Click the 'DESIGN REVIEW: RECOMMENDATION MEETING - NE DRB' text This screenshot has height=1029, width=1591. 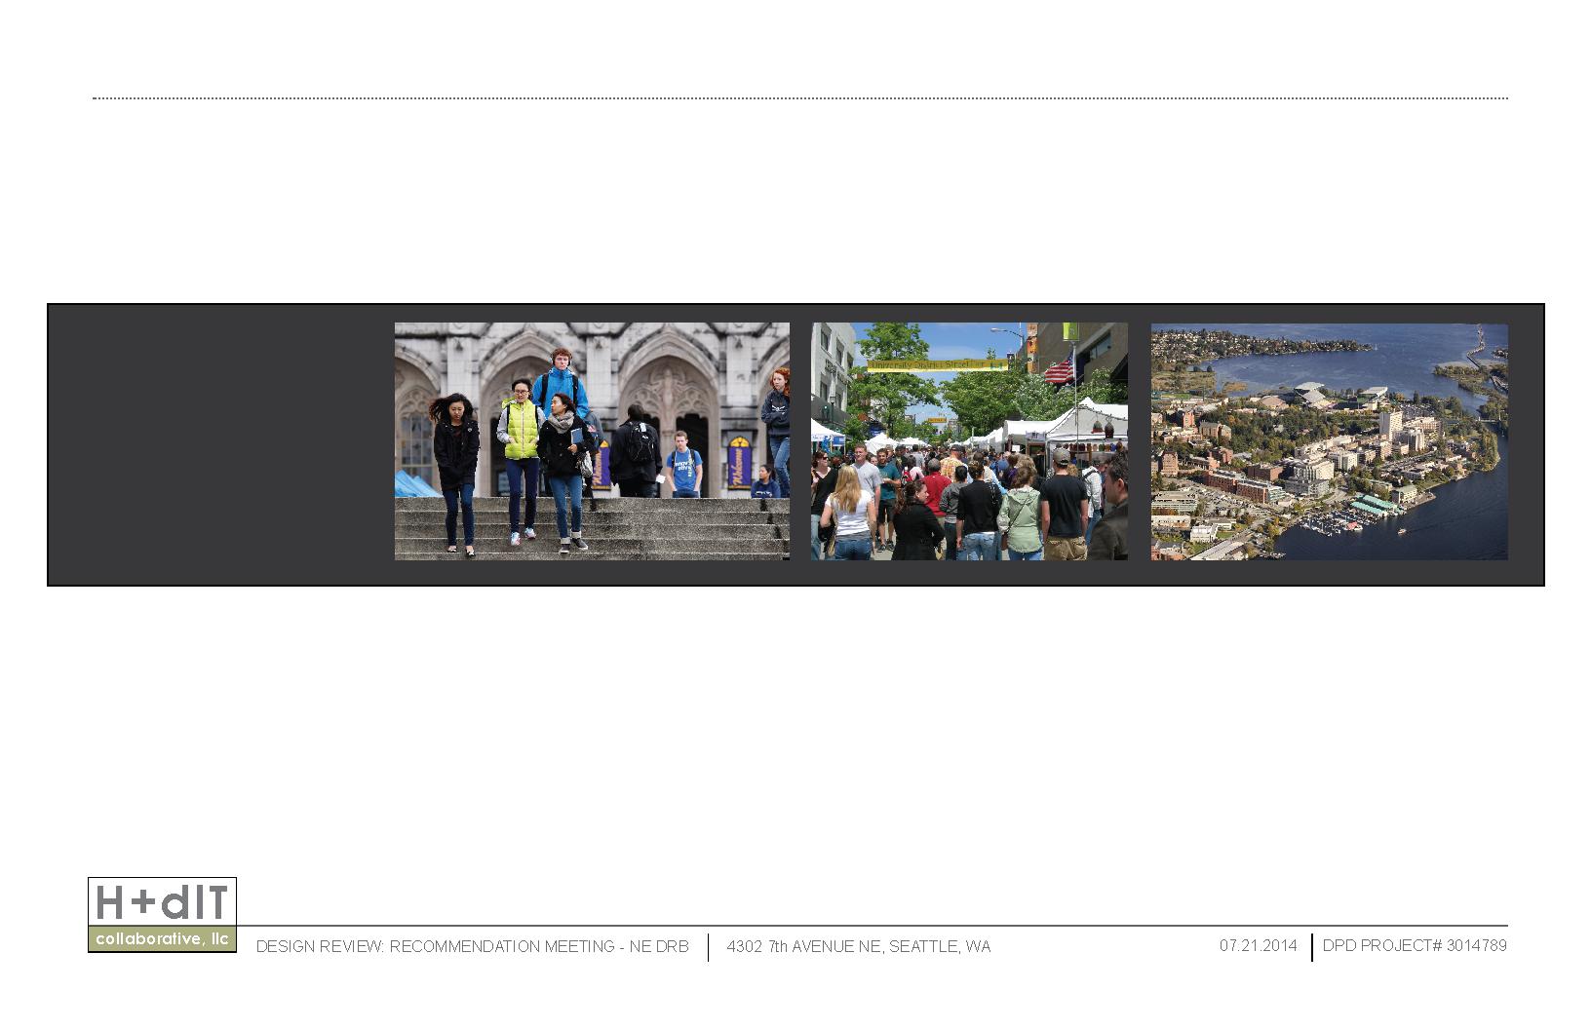click(x=472, y=946)
